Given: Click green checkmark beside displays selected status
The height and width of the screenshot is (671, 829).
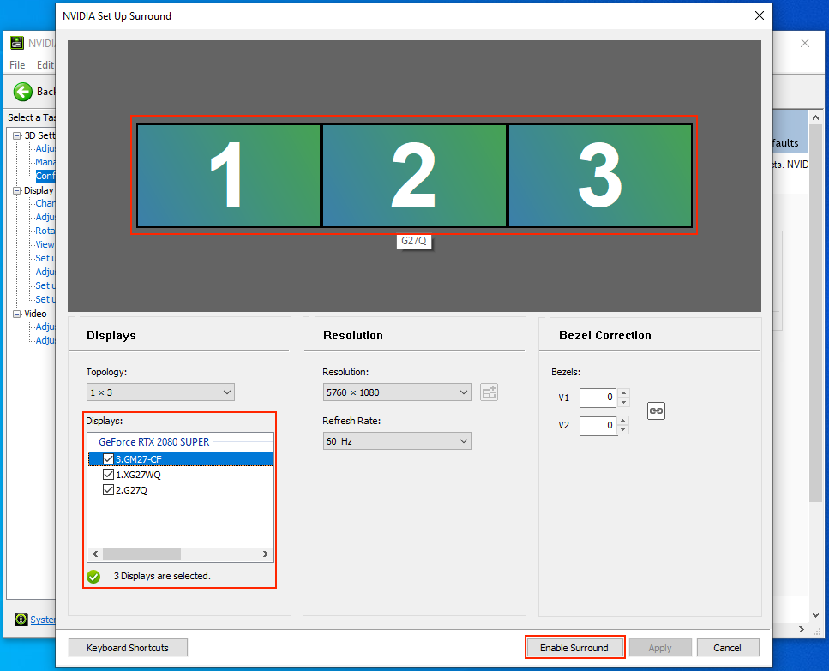Looking at the screenshot, I should pos(93,577).
